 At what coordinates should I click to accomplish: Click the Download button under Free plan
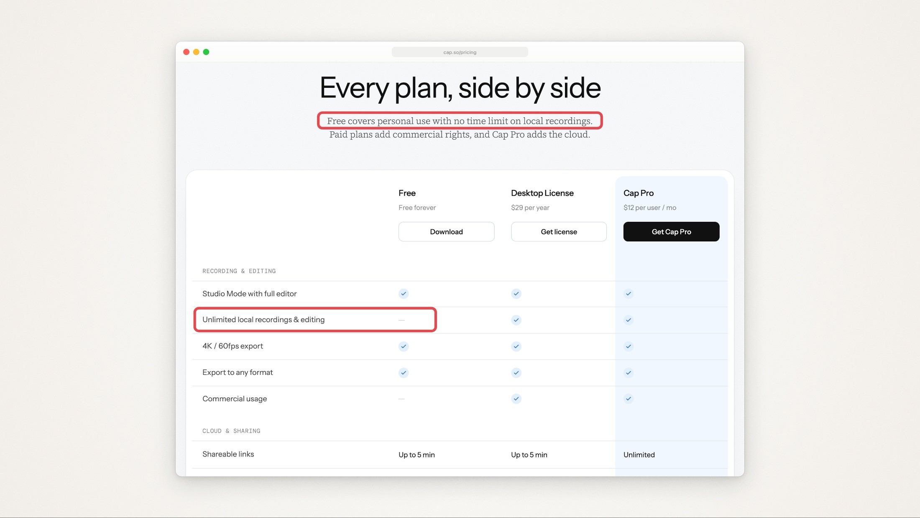click(446, 231)
